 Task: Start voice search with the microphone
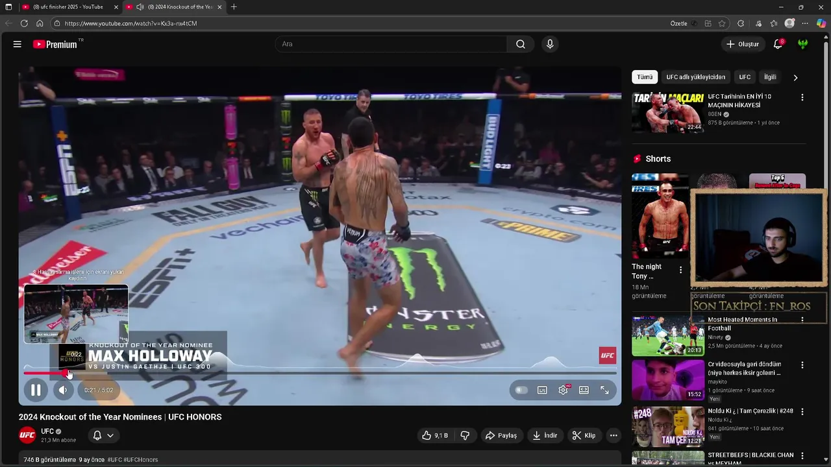pyautogui.click(x=550, y=44)
